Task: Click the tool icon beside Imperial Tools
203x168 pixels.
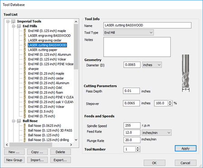Action: click(14, 21)
